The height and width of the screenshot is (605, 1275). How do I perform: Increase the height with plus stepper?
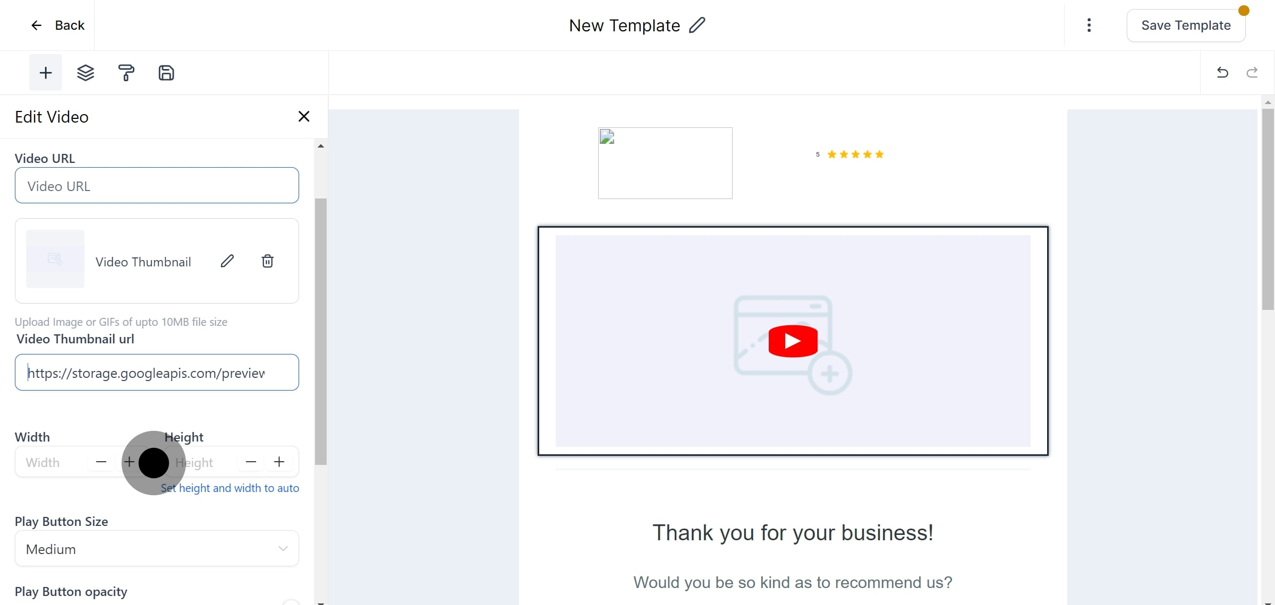(279, 462)
